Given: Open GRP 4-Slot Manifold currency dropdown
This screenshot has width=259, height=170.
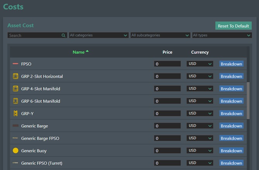Looking at the screenshot, I should (x=200, y=88).
